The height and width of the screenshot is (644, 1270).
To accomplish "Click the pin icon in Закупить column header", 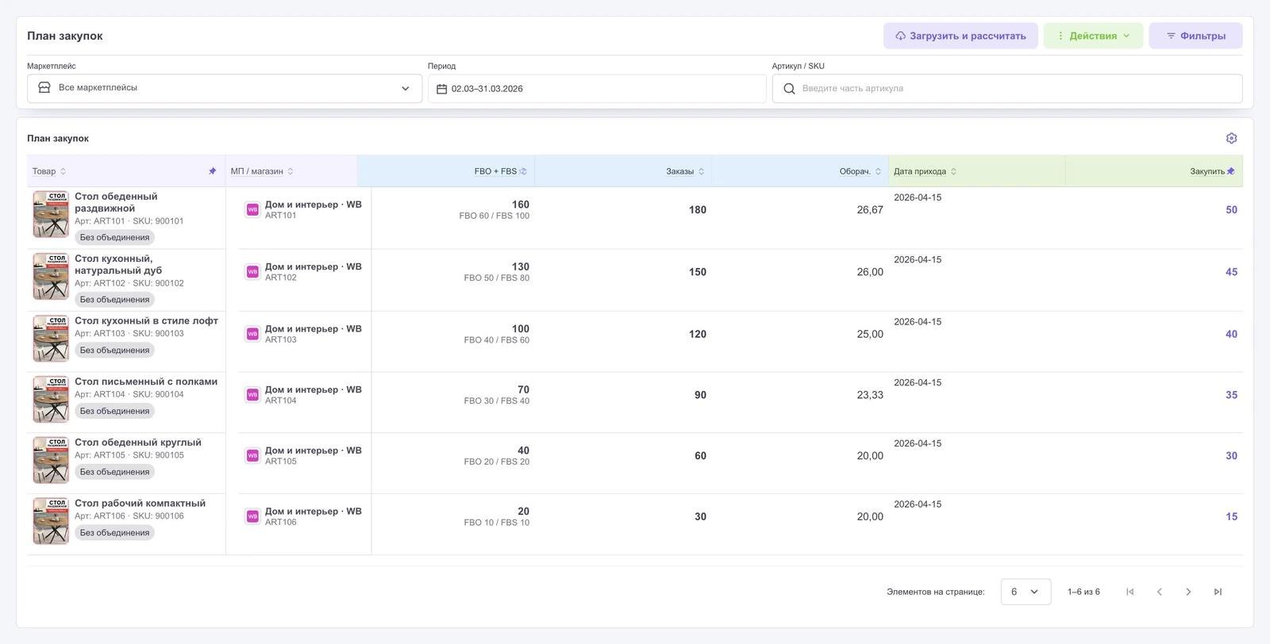I will [x=1230, y=171].
